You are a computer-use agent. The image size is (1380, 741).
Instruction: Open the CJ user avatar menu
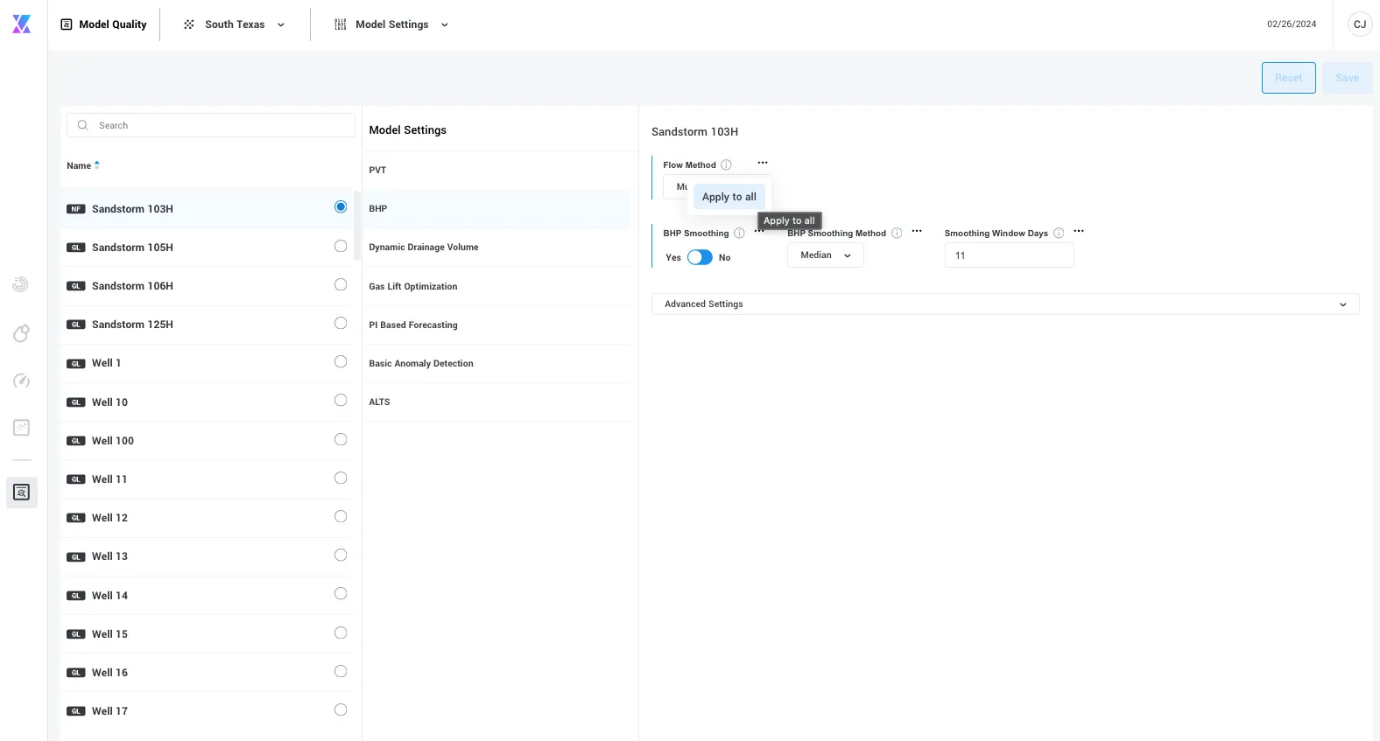click(1359, 24)
